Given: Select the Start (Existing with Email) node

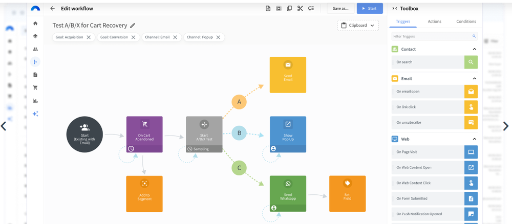Looking at the screenshot, I should [x=84, y=135].
